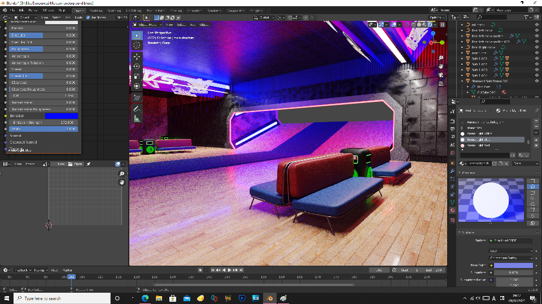The width and height of the screenshot is (542, 304).
Task: Switch to the Animation workspace tab
Action: coord(194,11)
